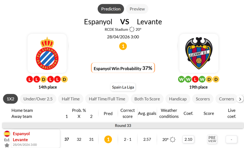The height and width of the screenshot is (148, 244).
Task: Click the orange Pred 1 circle in row
Action: [x=108, y=140]
